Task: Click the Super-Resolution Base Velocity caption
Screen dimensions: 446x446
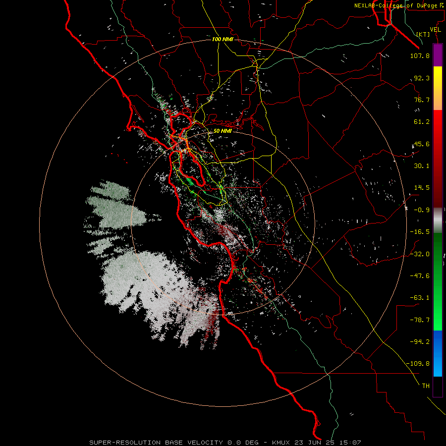Action: coord(225,443)
